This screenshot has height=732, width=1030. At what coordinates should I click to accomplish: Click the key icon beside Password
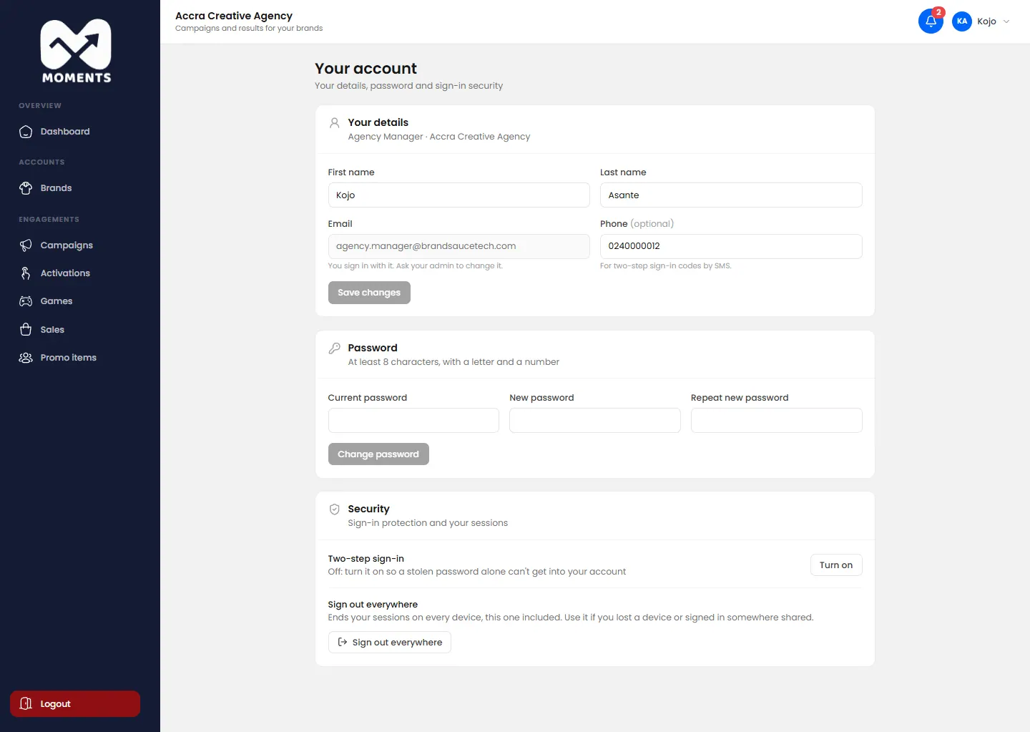pos(334,348)
